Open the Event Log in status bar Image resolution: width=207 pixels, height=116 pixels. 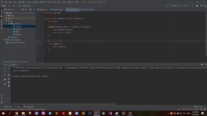[x=199, y=107]
